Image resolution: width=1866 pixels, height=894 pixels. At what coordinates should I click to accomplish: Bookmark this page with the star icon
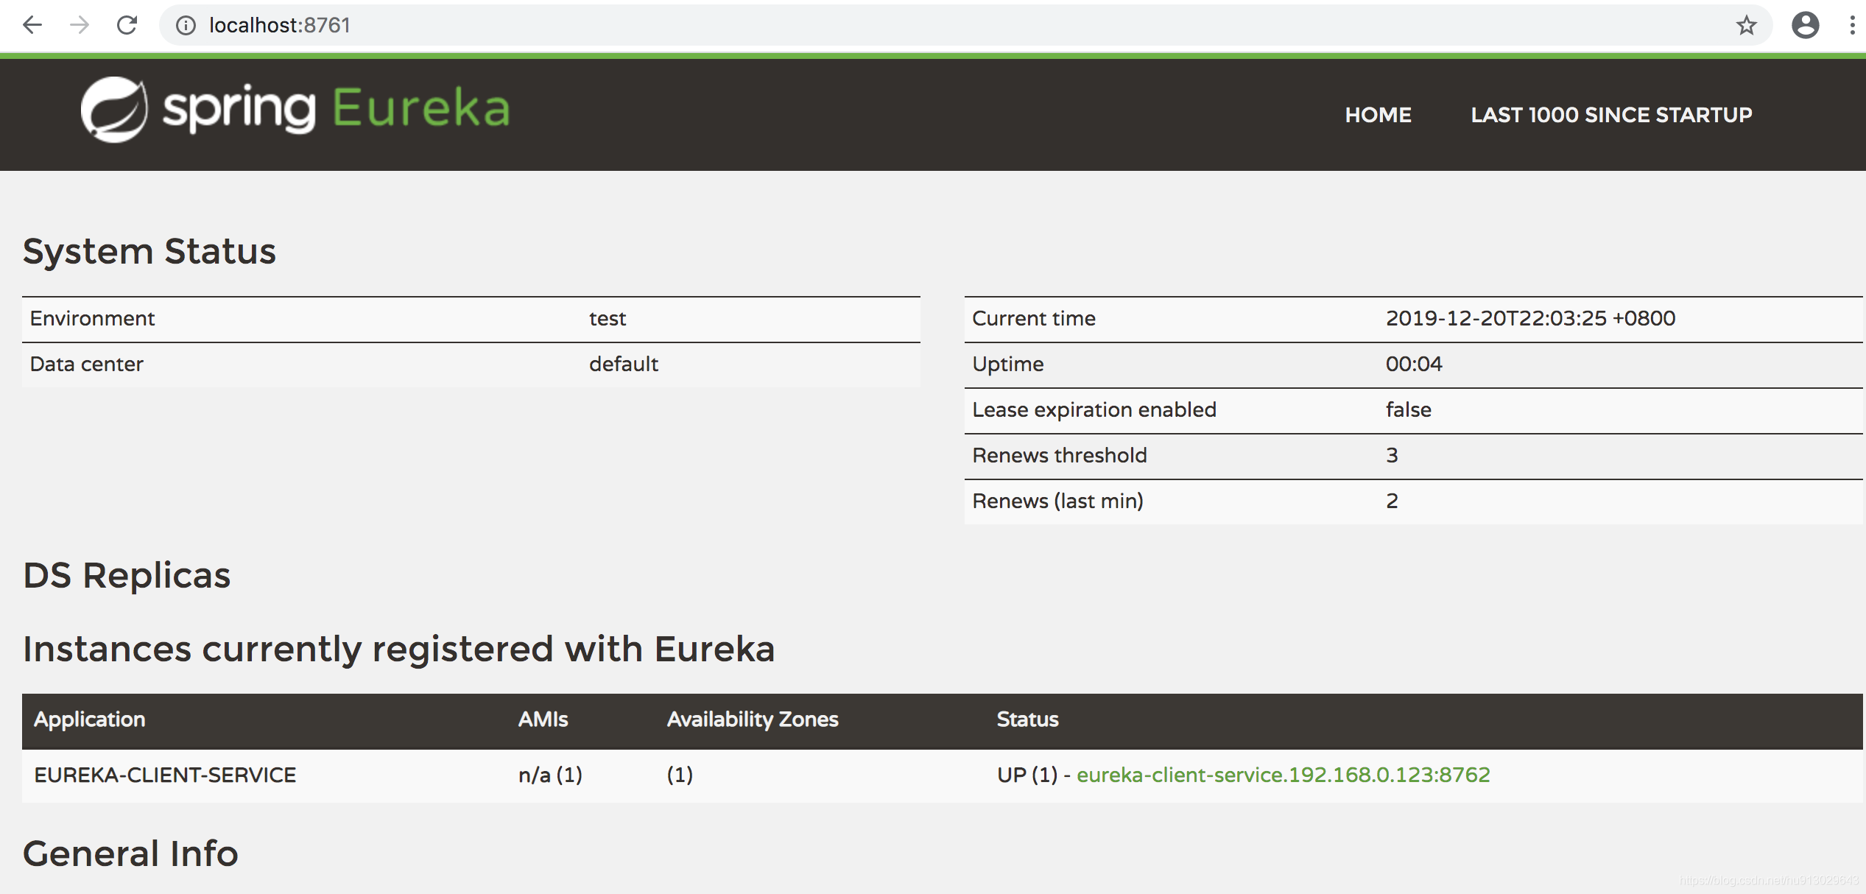[x=1746, y=26]
